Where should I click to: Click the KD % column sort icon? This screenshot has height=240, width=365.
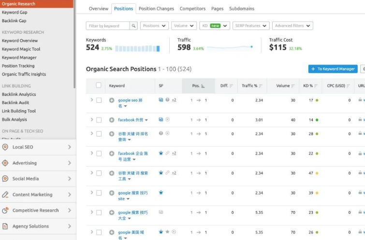(316, 86)
